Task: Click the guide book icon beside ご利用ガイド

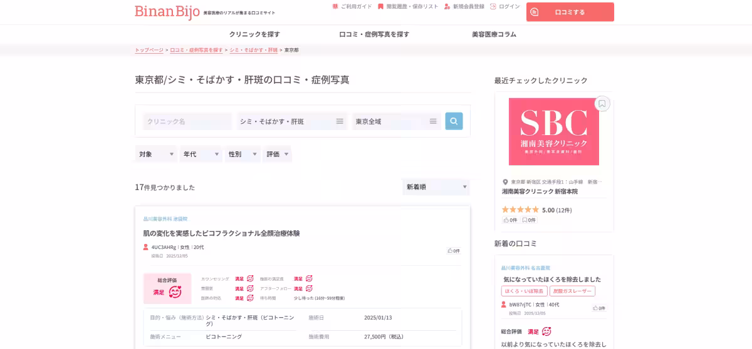Action: [335, 6]
